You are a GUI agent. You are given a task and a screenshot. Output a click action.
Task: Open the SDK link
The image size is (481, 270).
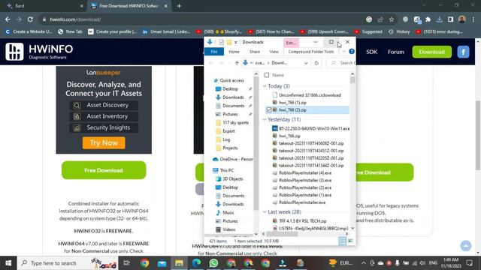coord(371,52)
